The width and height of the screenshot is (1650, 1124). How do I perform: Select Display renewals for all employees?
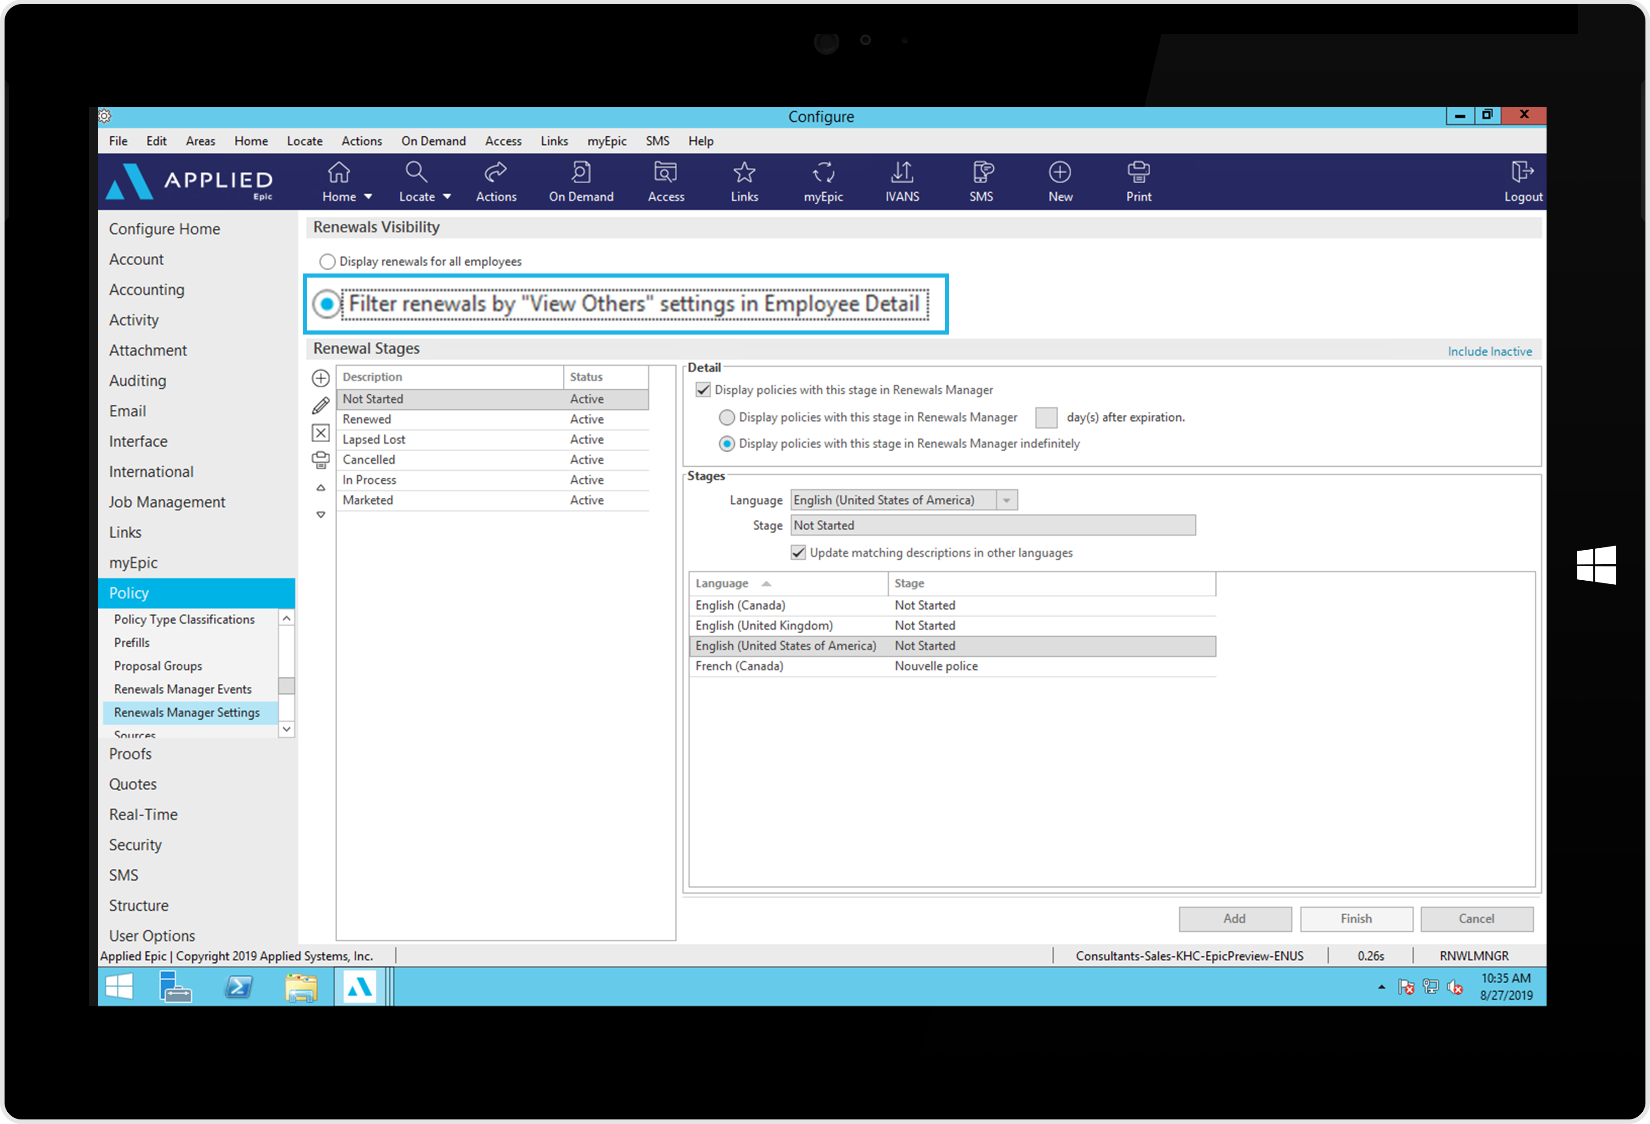coord(327,261)
